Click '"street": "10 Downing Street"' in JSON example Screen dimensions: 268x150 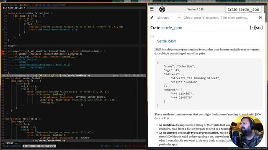point(196,78)
